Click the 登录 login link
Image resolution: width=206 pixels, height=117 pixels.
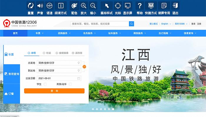pos(193,24)
